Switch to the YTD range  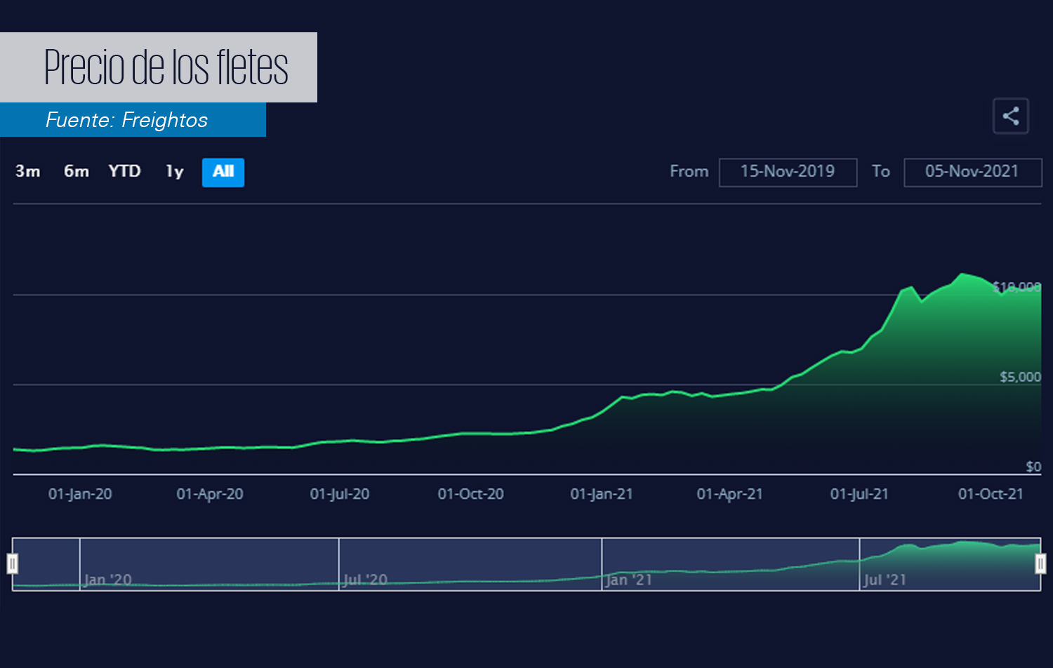[124, 171]
